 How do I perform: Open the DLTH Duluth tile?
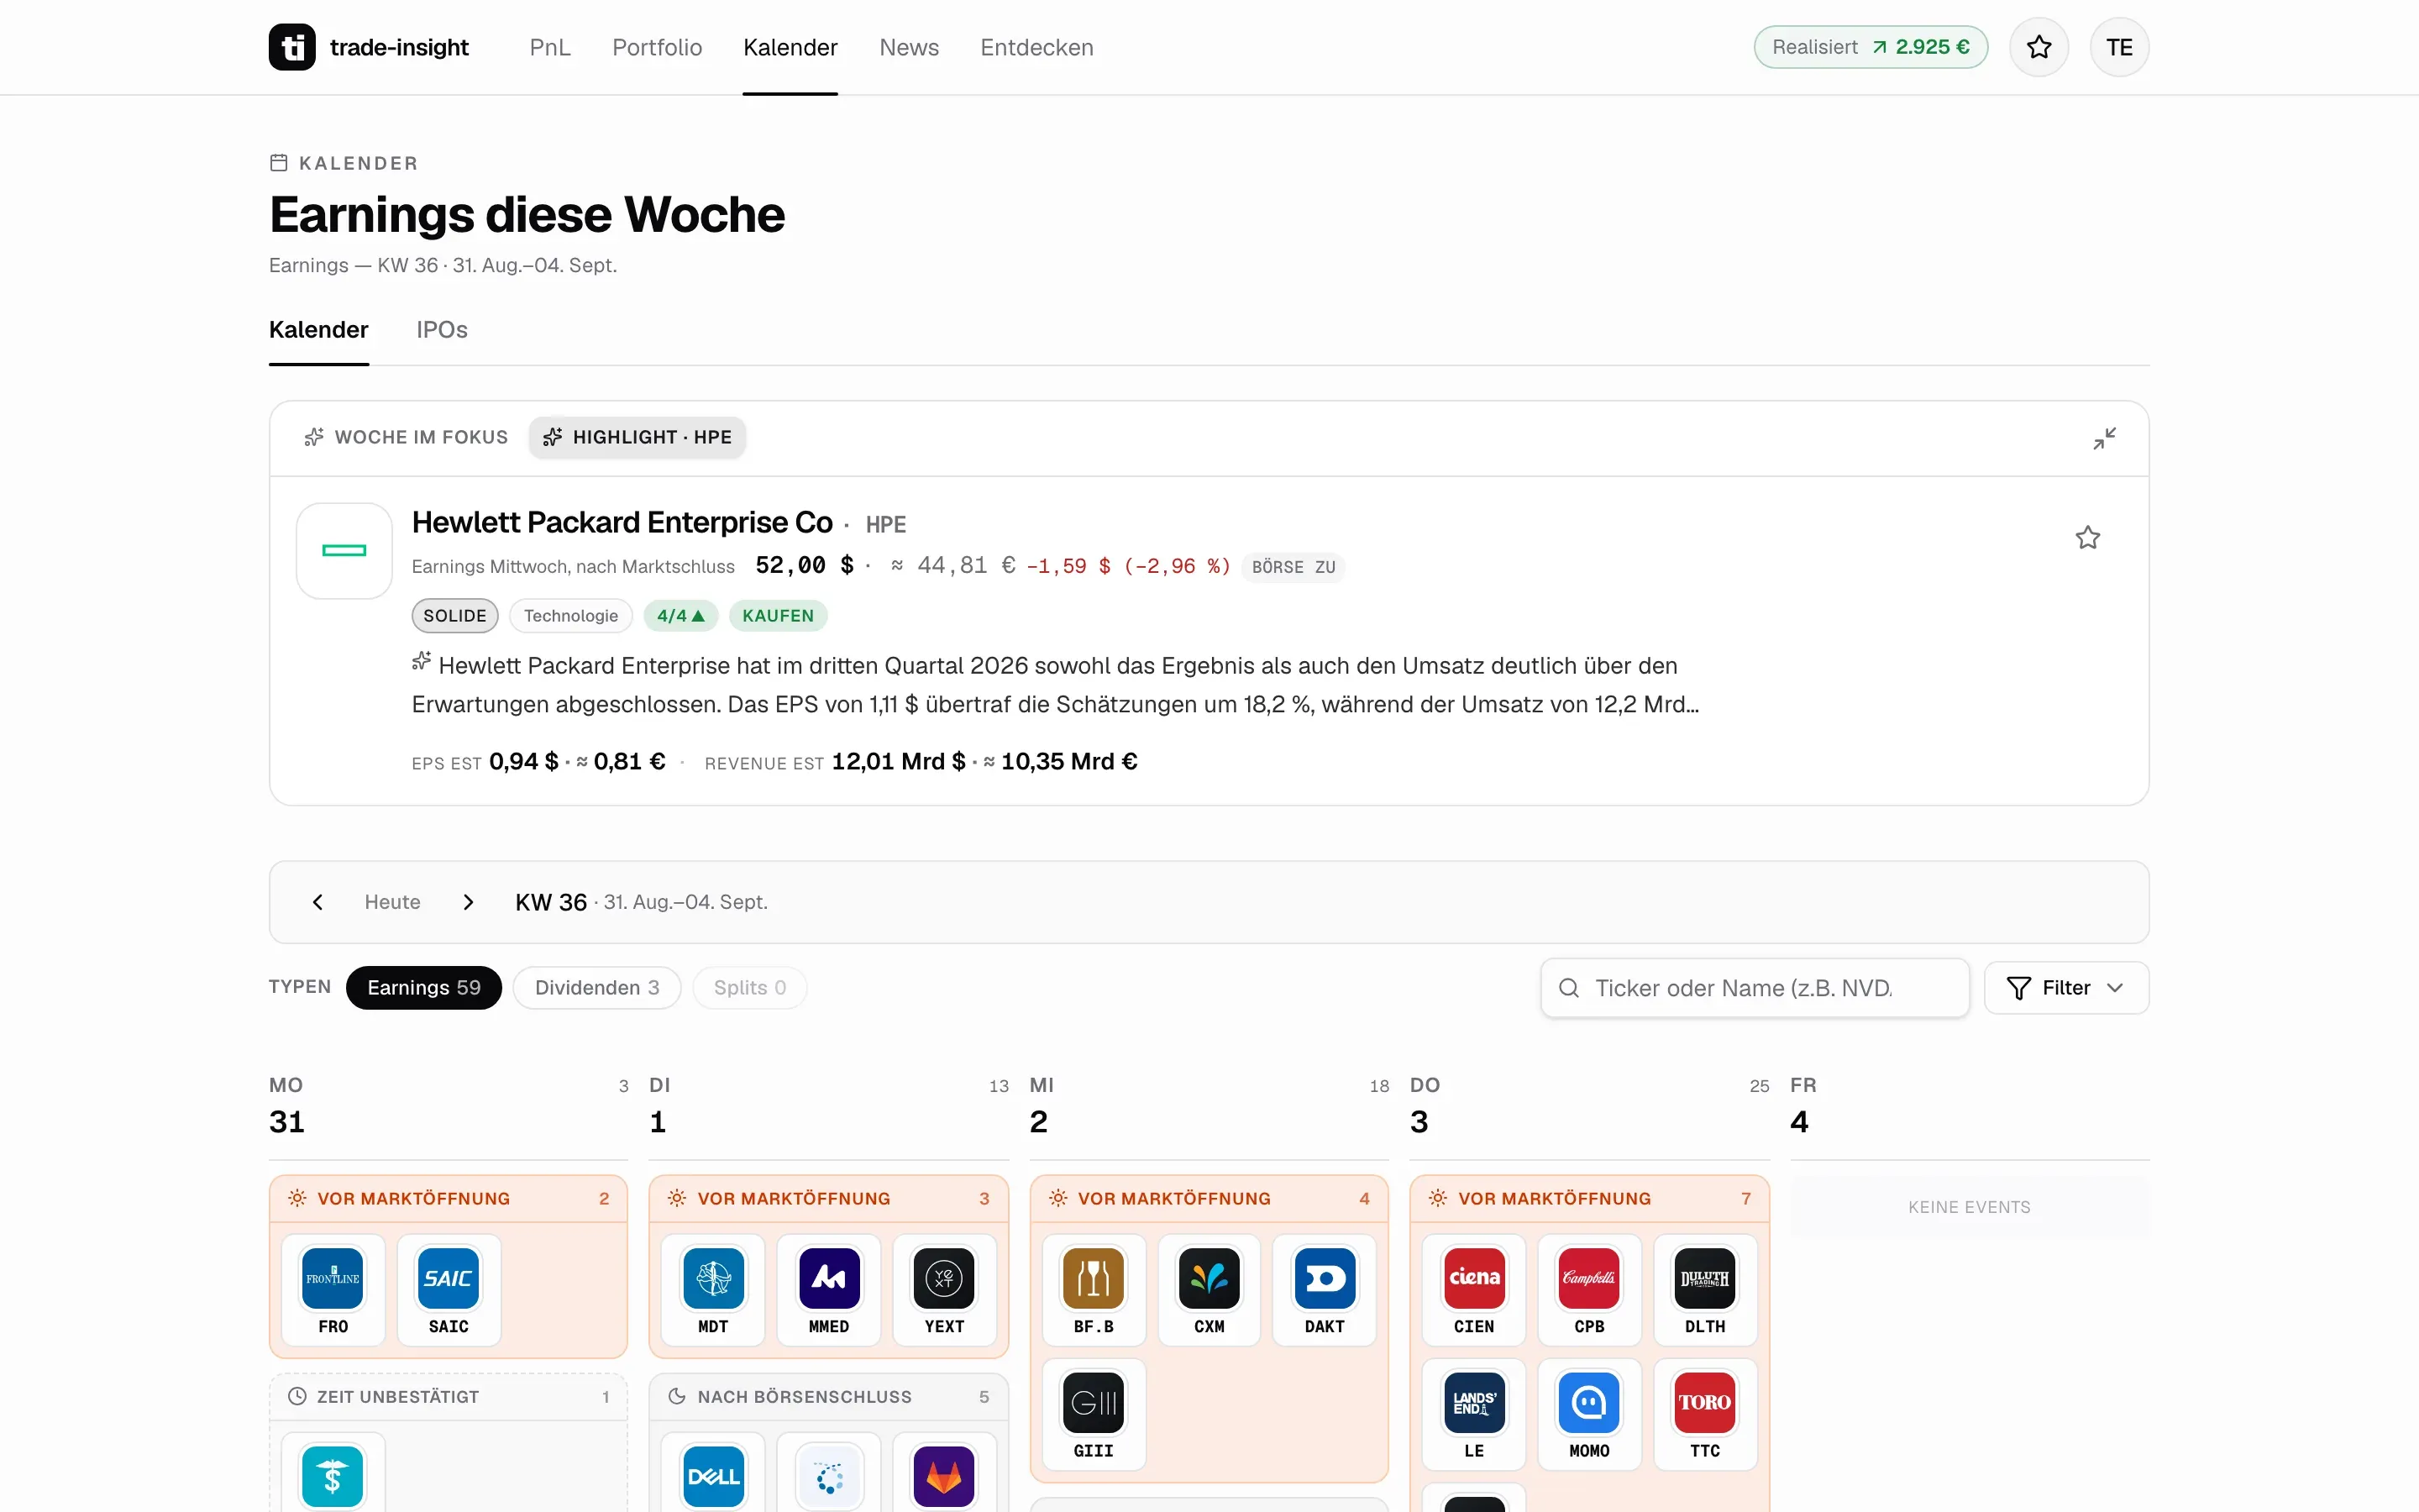(1705, 1290)
